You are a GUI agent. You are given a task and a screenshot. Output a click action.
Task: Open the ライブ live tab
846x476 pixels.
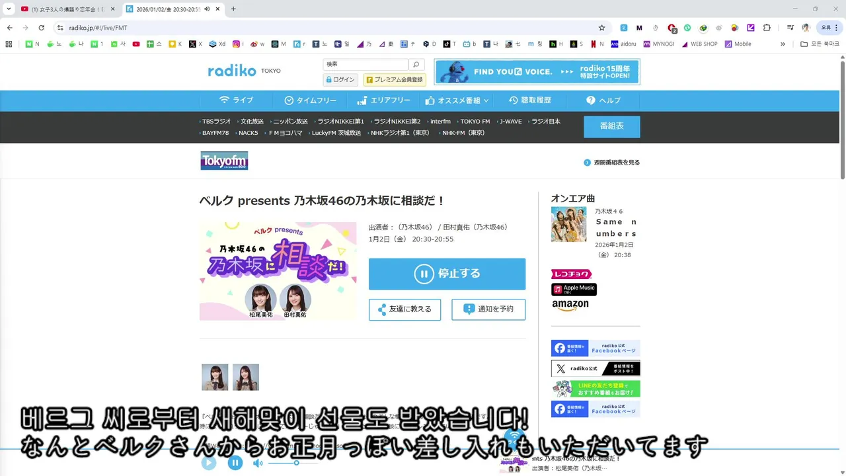coord(236,100)
